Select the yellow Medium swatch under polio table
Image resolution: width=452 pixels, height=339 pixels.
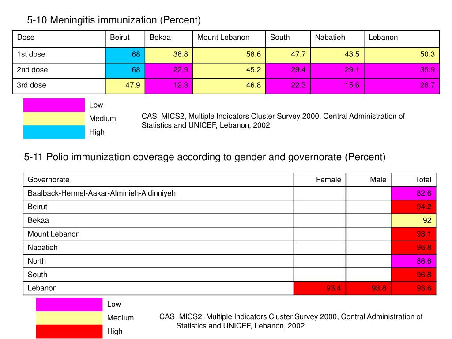tap(69, 318)
